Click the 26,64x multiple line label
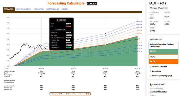Screen dimensions: 180x96 click(140, 33)
